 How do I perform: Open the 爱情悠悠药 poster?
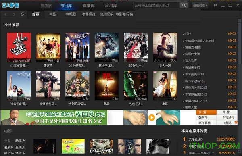point(48,85)
